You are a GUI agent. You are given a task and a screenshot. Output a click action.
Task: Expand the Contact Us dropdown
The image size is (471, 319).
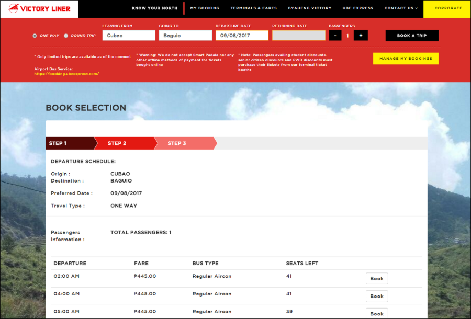click(401, 8)
